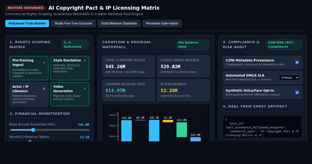Click the $45.0M blue waterfall bar
Image resolution: width=312 pixels, height=164 pixels.
coord(126,131)
